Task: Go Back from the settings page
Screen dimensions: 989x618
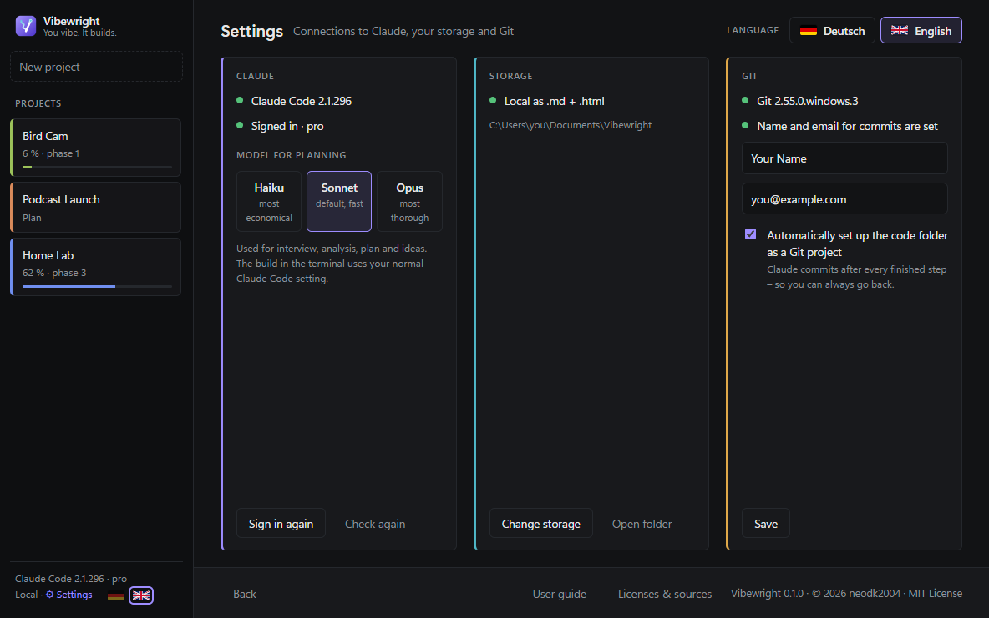Action: 245,594
